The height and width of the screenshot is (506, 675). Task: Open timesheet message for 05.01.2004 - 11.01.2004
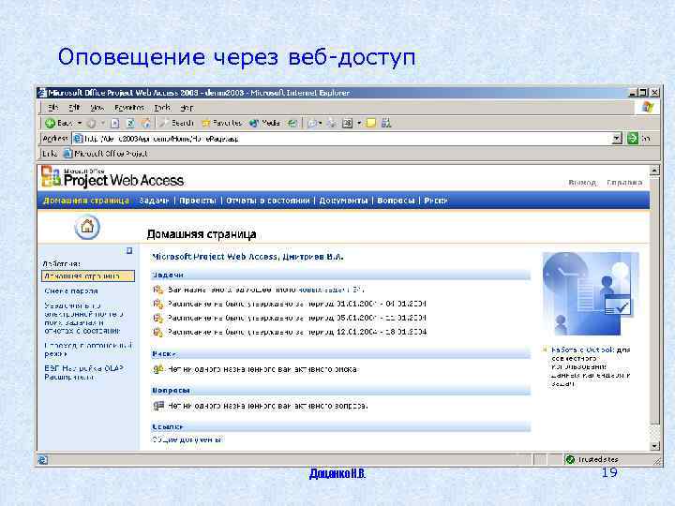(x=297, y=318)
